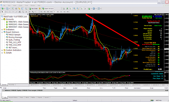Select the MACD Sample expert advisor
The image size is (169, 102).
pyautogui.click(x=14, y=35)
